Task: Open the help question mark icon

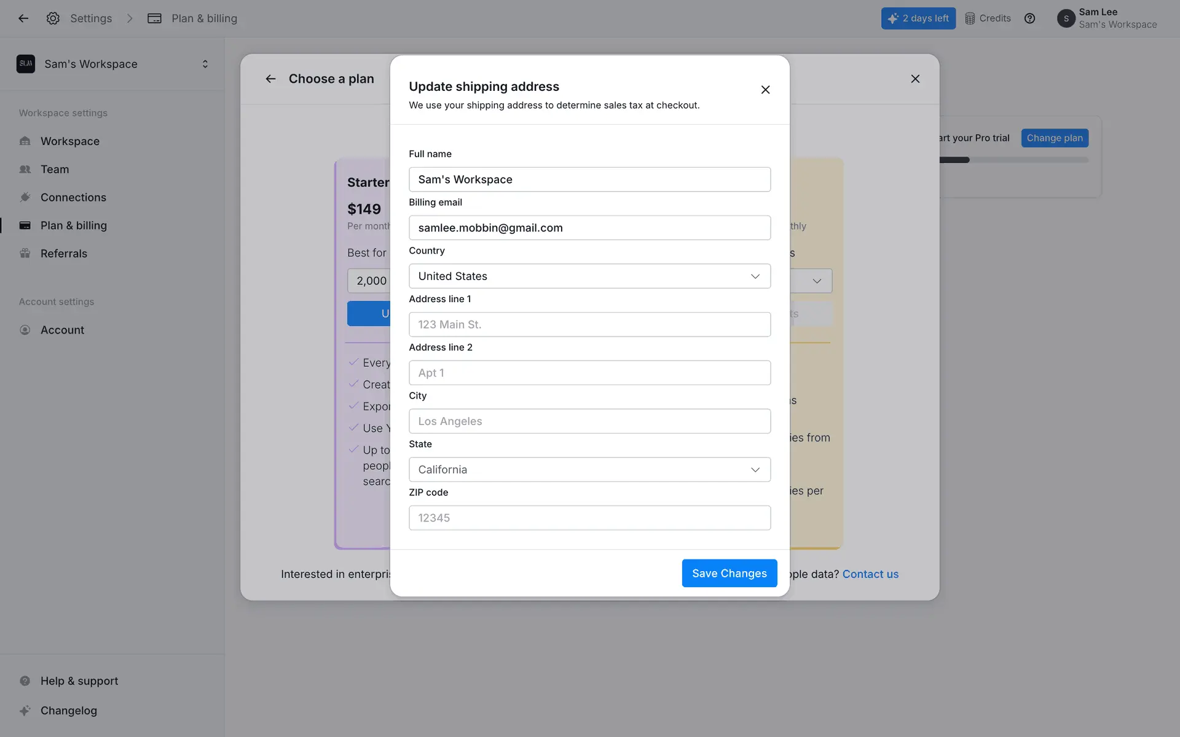Action: [x=1029, y=18]
